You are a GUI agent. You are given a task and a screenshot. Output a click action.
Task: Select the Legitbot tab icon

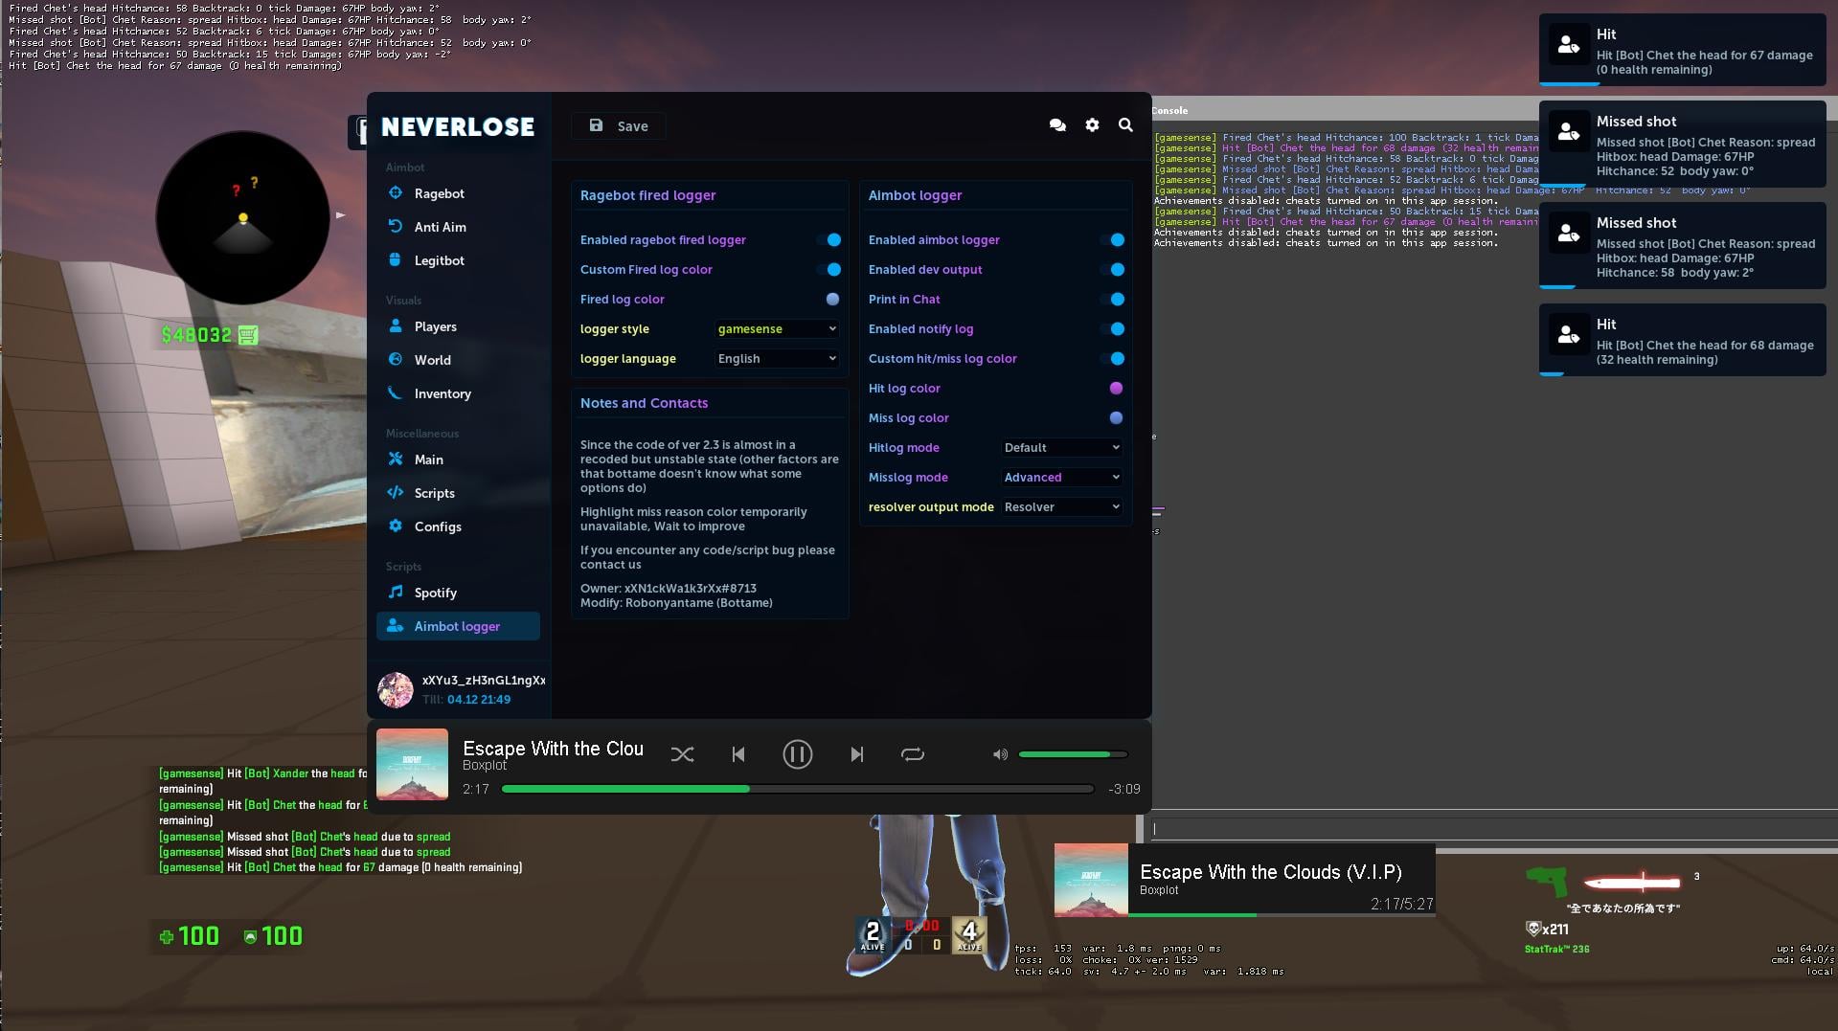click(396, 260)
